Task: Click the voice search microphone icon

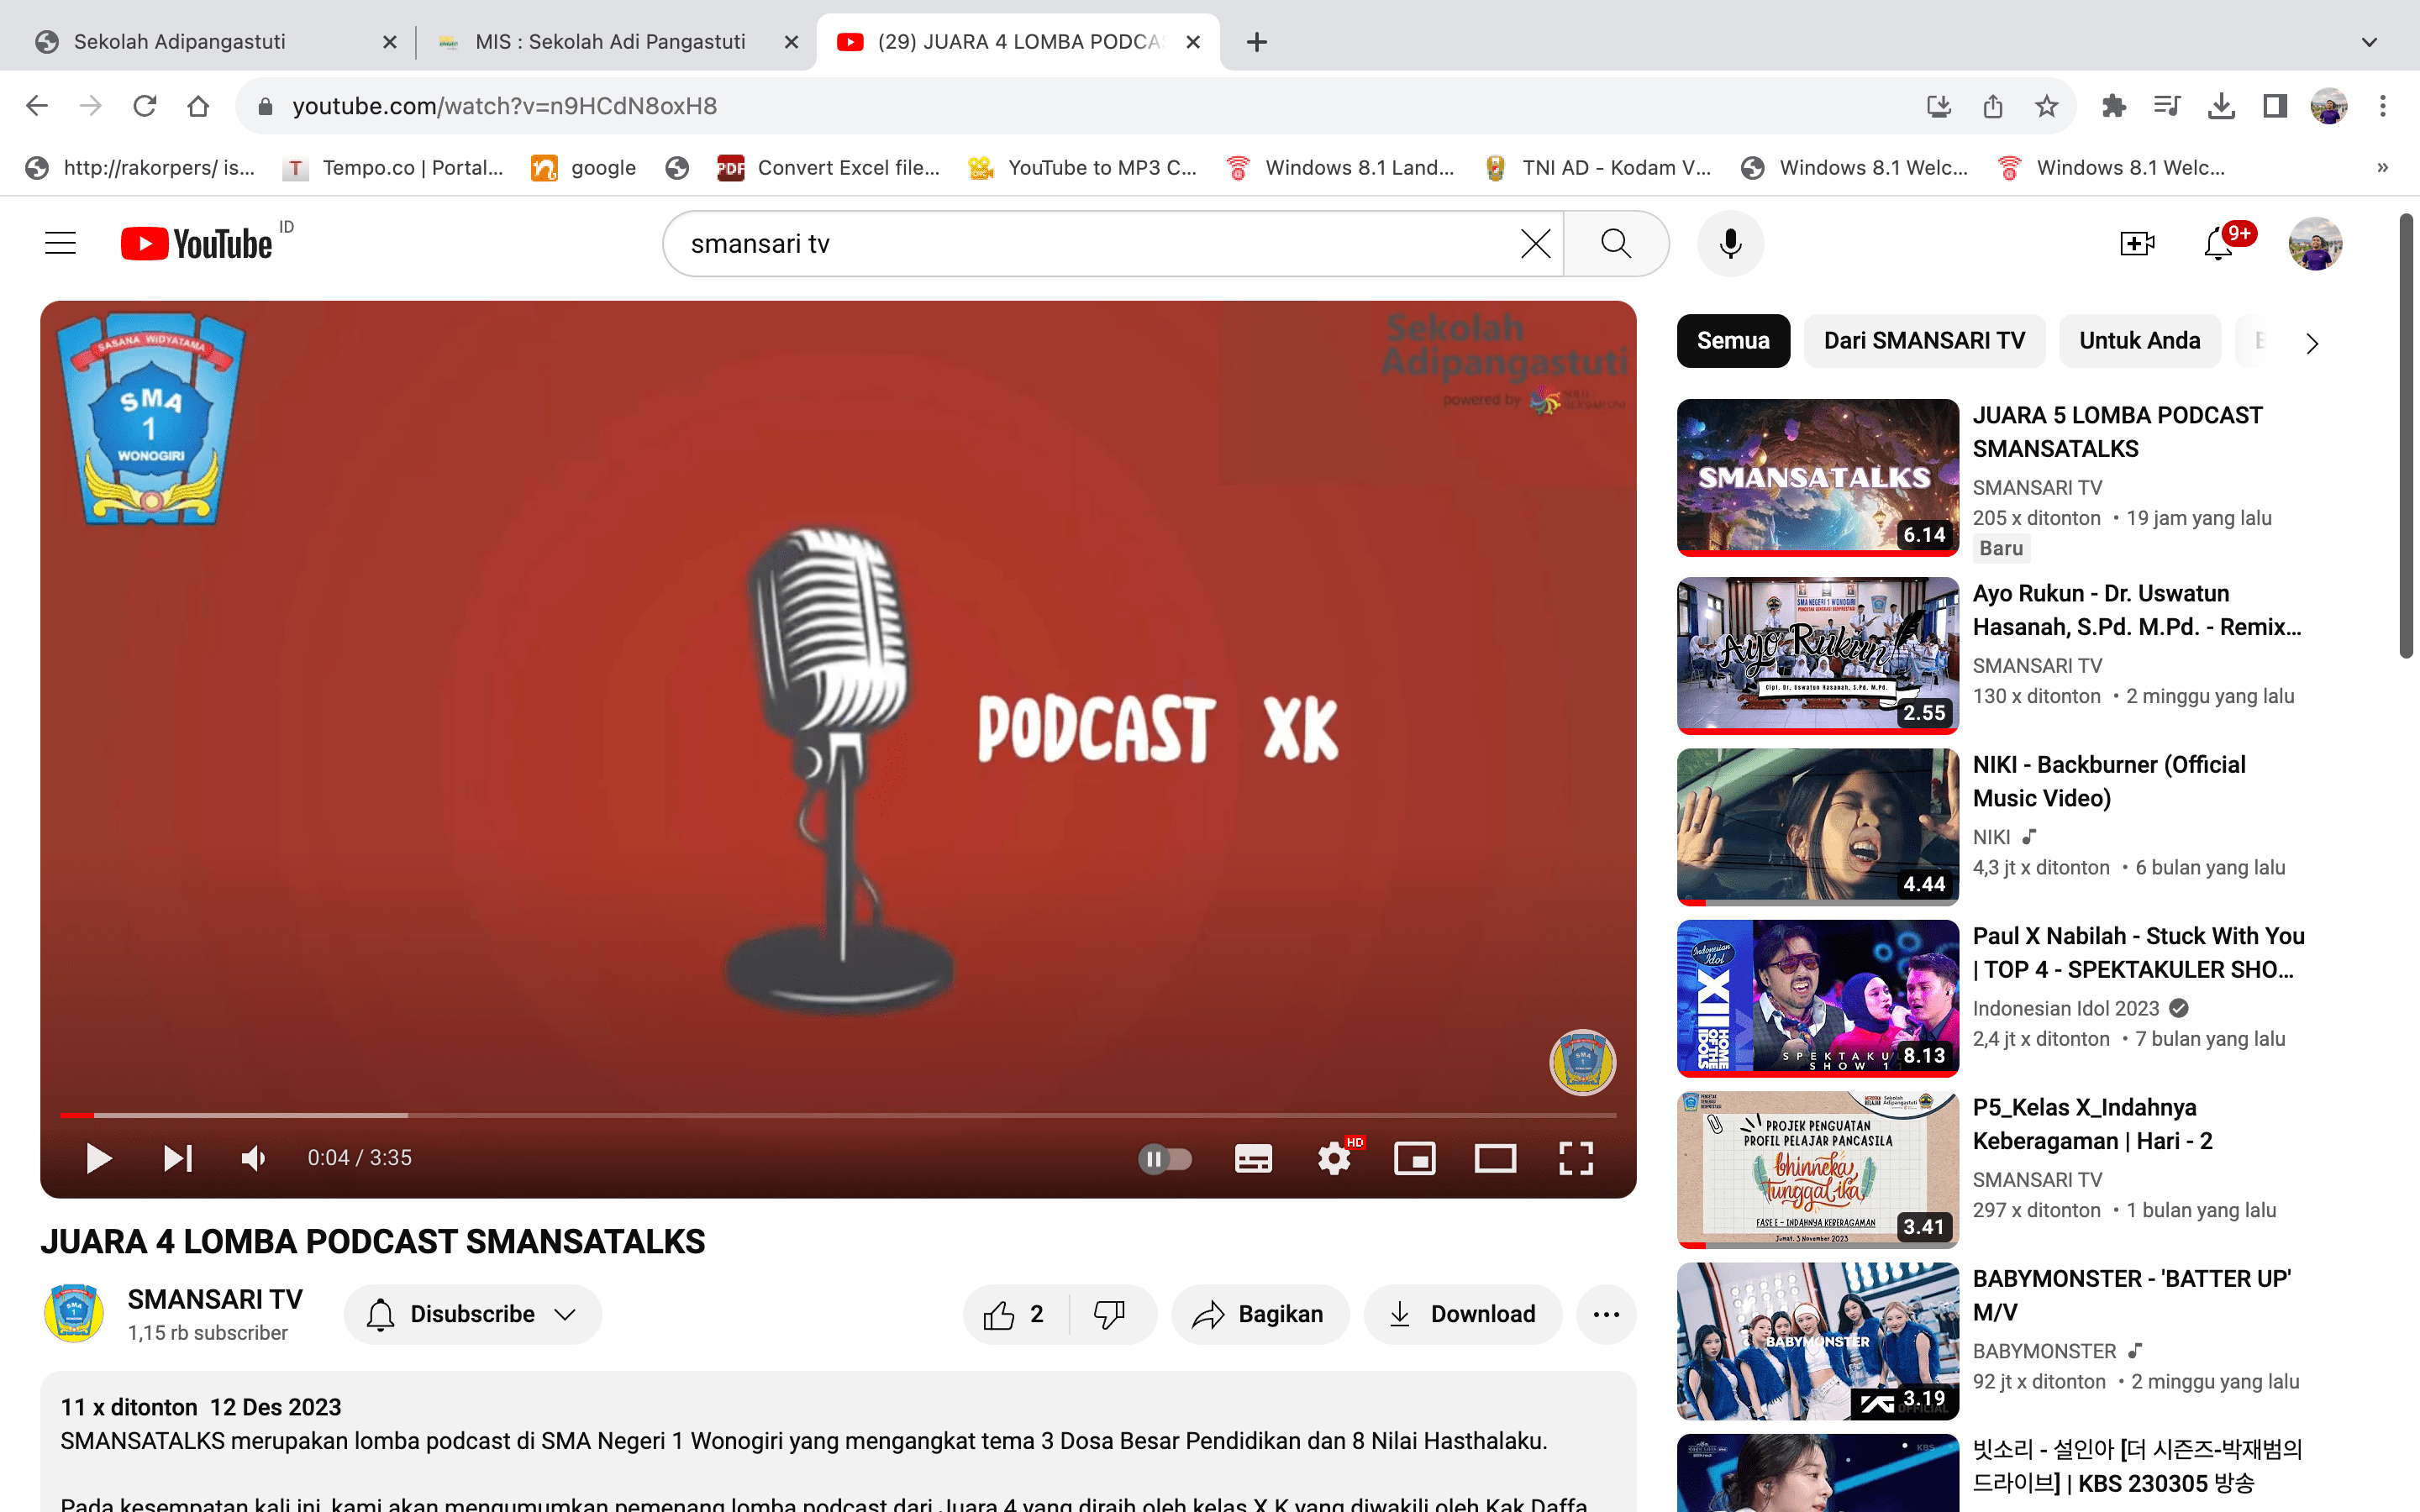Action: point(1730,244)
